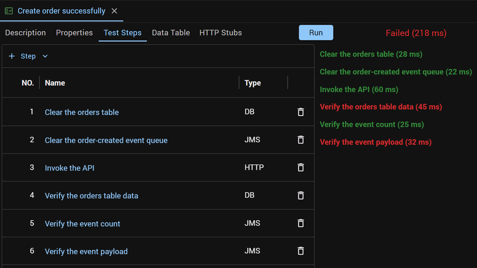This screenshot has height=268, width=477.
Task: Go to the Data Table tab
Action: (x=171, y=33)
